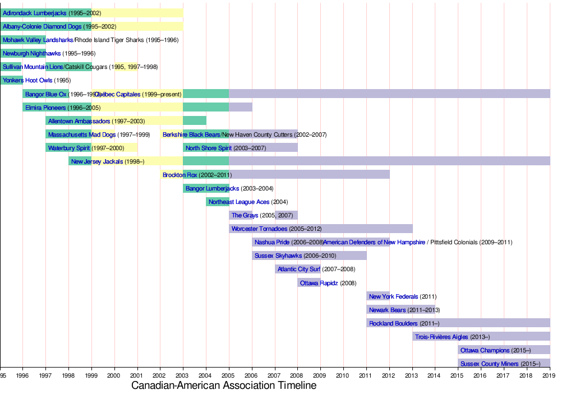Open the Allentown Ambassadors link
Screen dimensions: 561x395
[x=79, y=121]
